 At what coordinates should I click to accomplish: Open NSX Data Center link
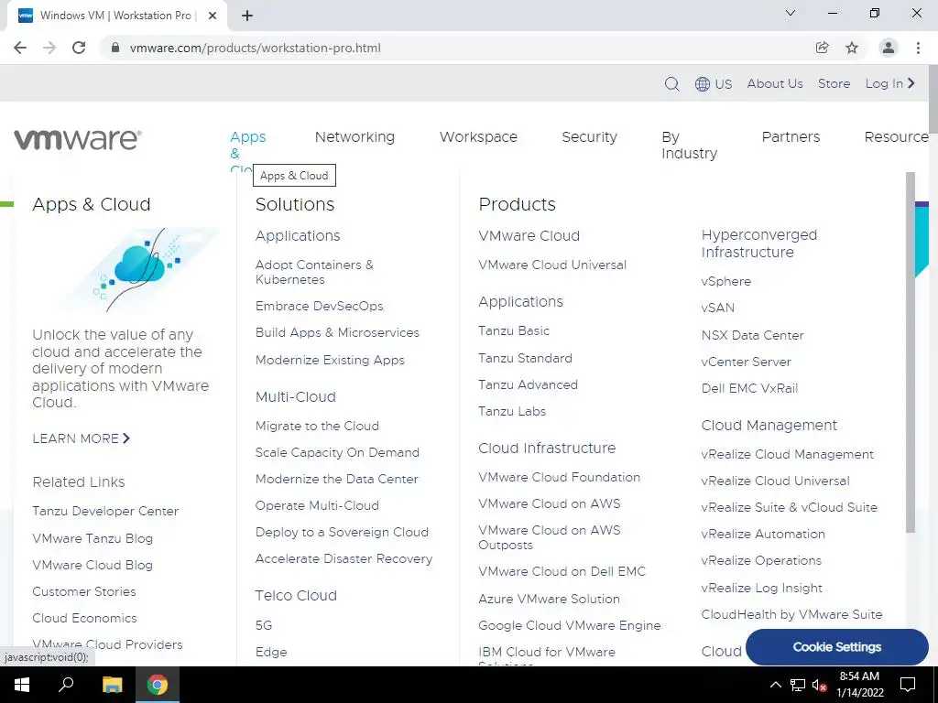pos(752,335)
